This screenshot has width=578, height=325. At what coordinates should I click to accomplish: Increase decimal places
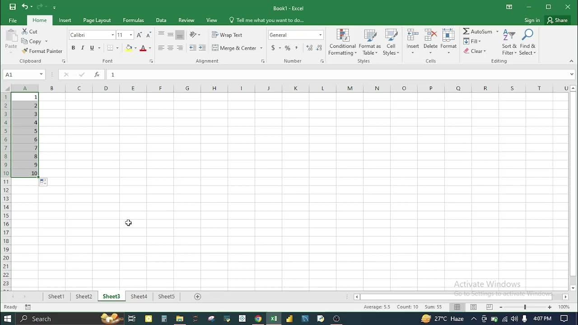coord(309,48)
